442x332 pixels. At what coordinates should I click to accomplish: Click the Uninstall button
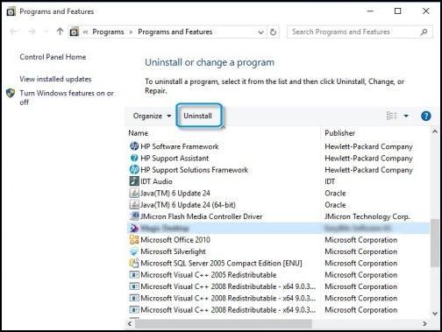pos(198,116)
